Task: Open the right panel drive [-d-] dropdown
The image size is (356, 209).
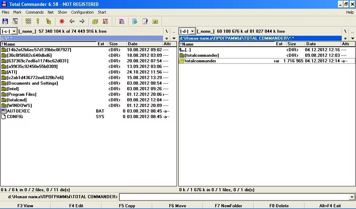Action: [192, 31]
